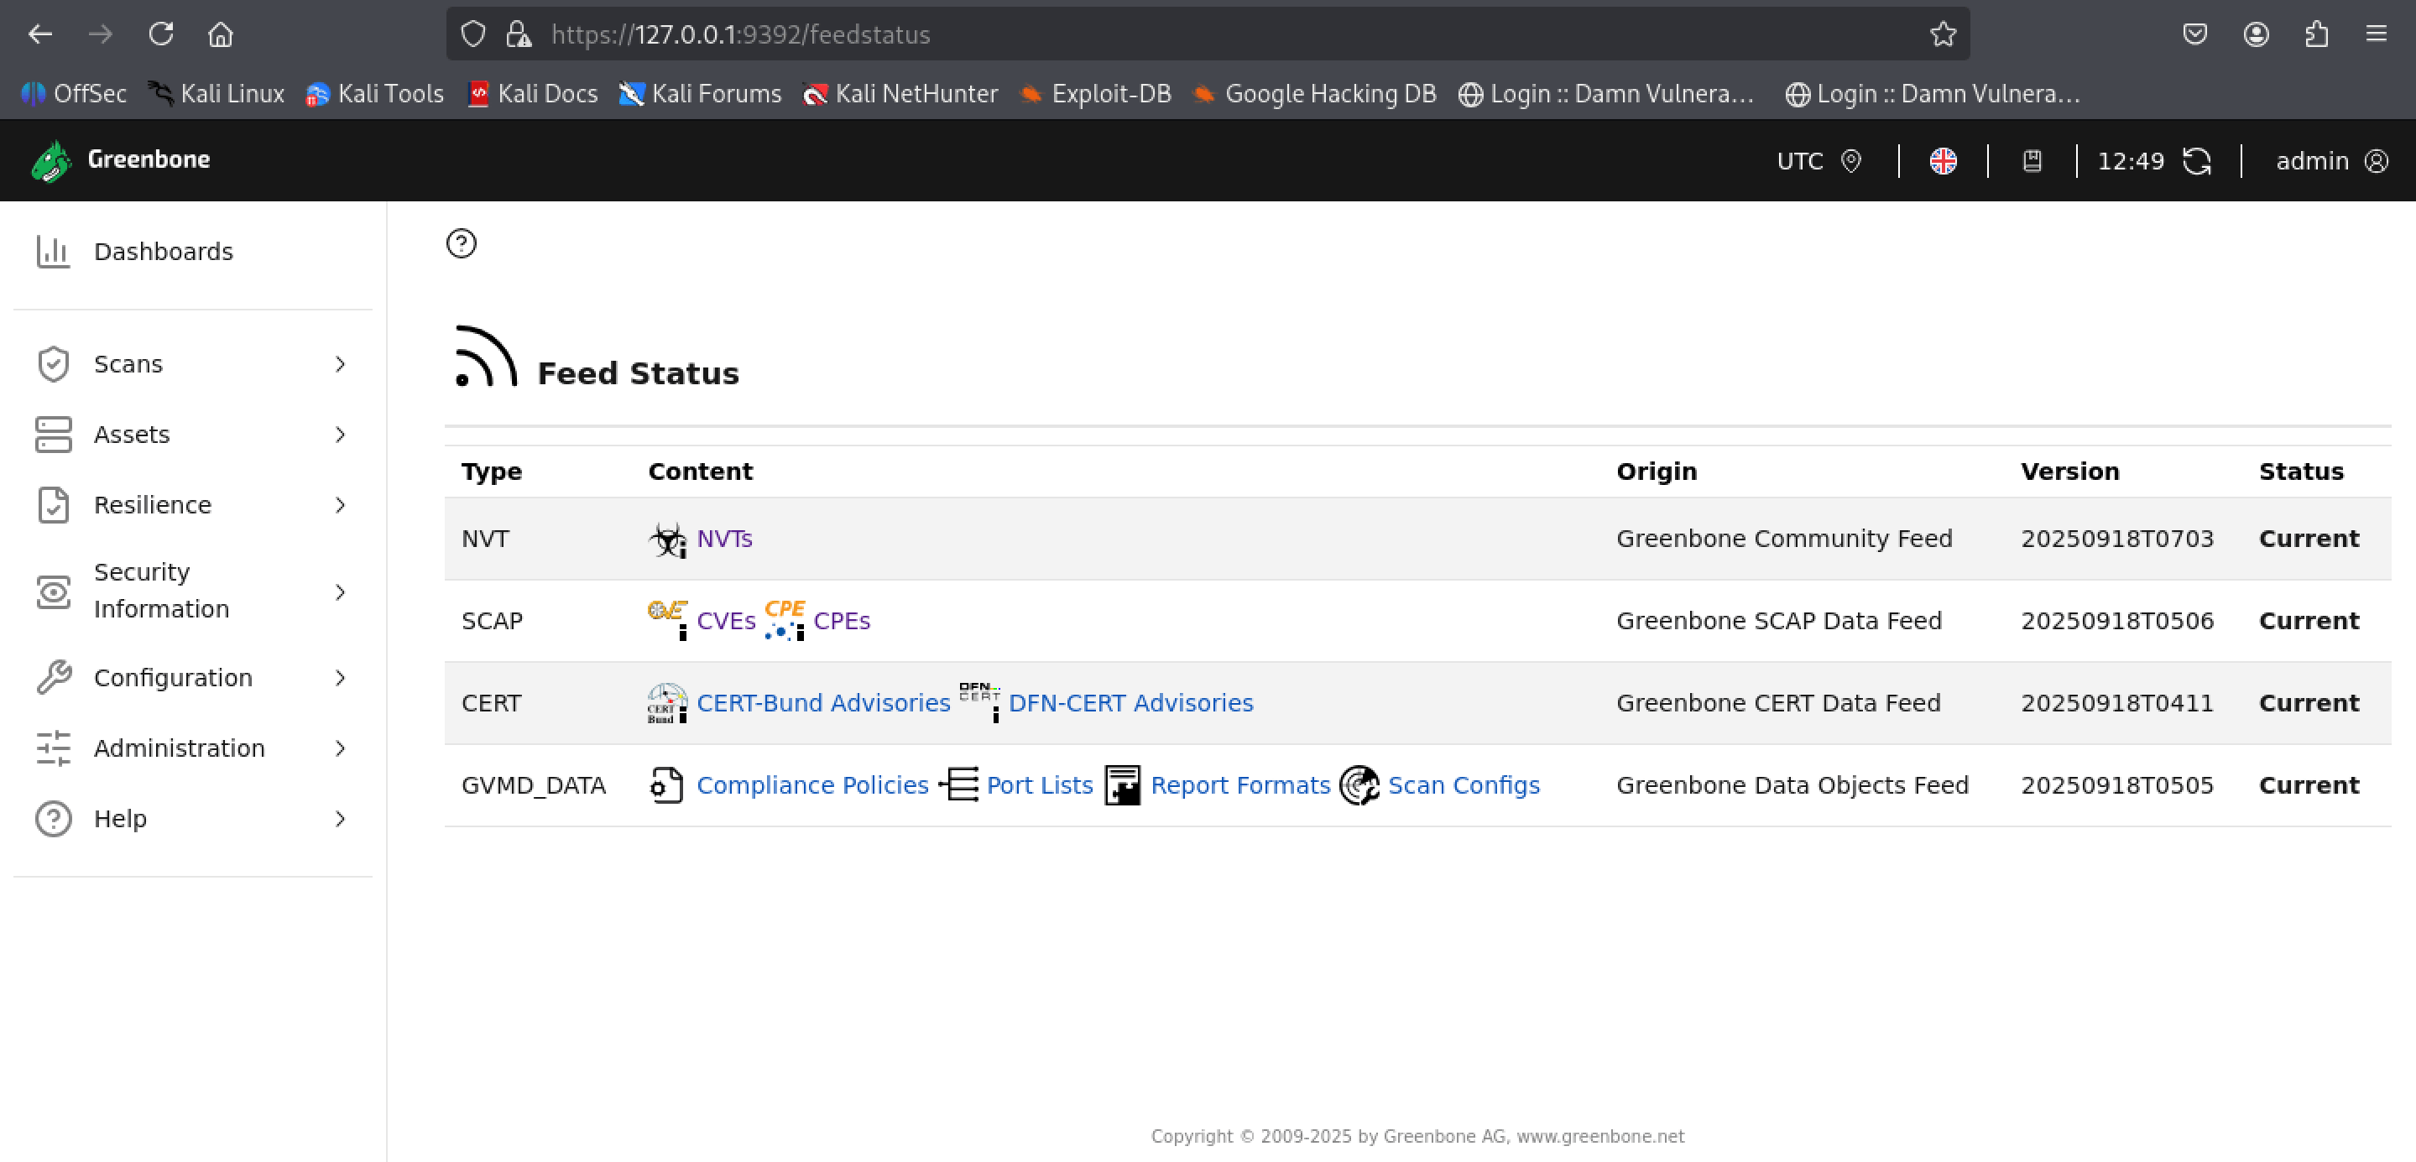Screen dimensions: 2416x1162
Task: Expand the Security Information chevron
Action: [341, 591]
